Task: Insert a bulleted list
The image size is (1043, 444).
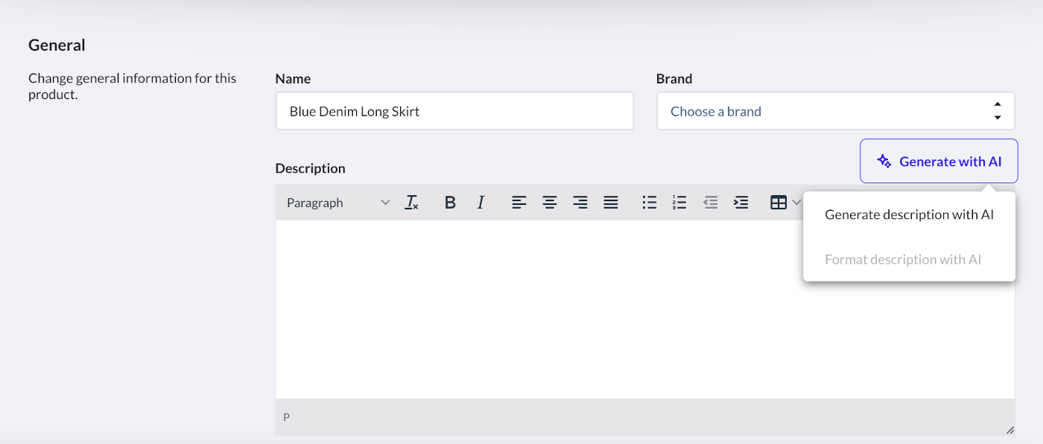Action: [649, 202]
